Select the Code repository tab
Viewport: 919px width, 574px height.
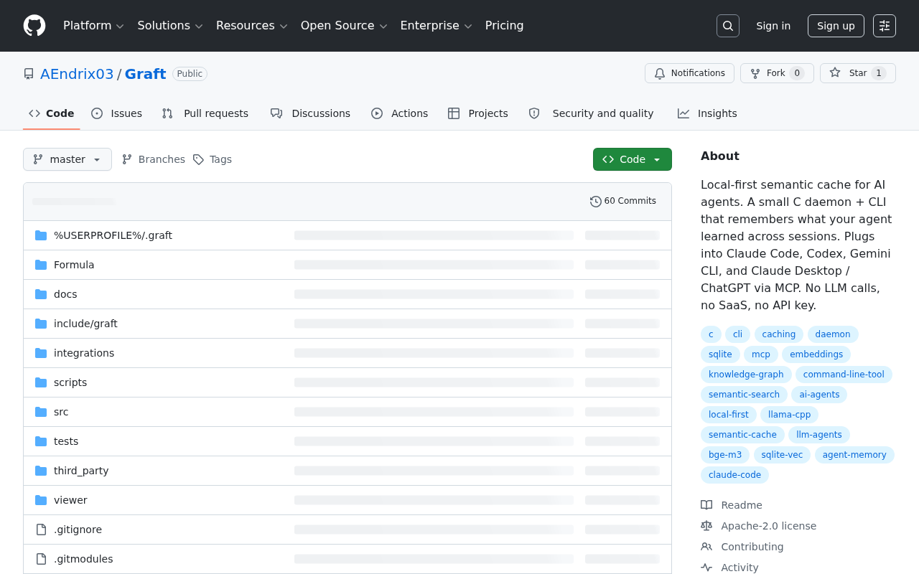(52, 113)
